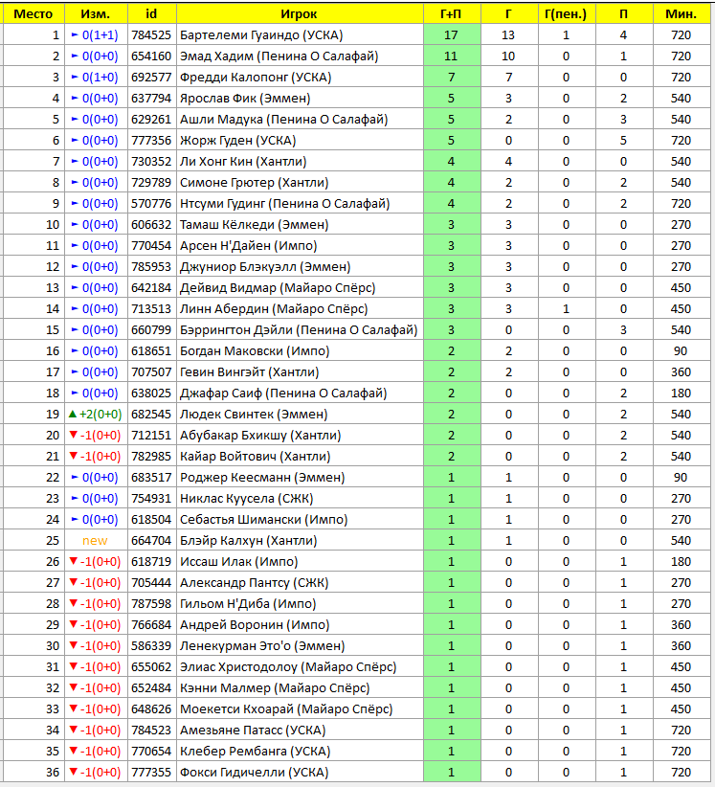Select player Элиас Христодолоу

click(288, 667)
